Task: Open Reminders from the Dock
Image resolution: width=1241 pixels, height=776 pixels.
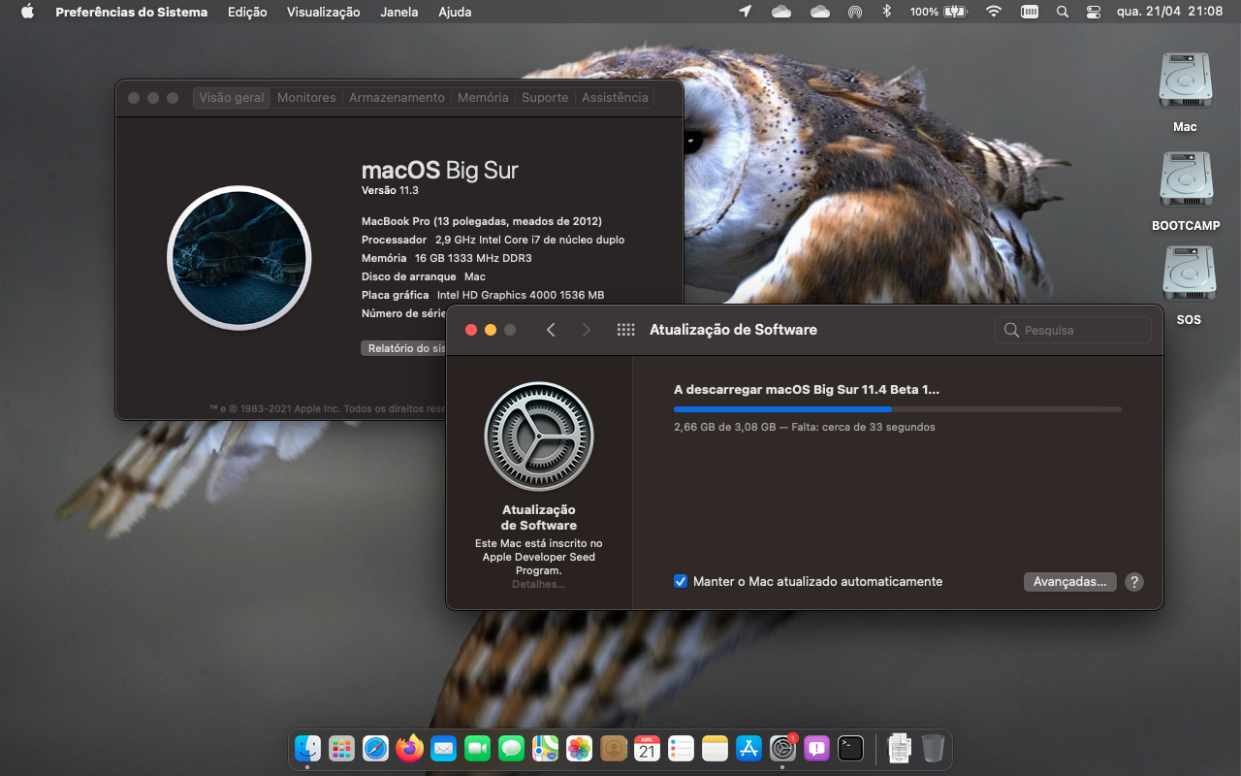Action: point(681,748)
